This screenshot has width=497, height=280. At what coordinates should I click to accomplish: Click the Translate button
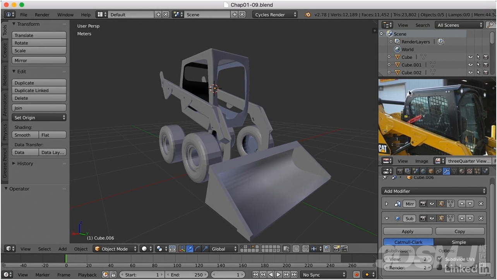point(39,35)
